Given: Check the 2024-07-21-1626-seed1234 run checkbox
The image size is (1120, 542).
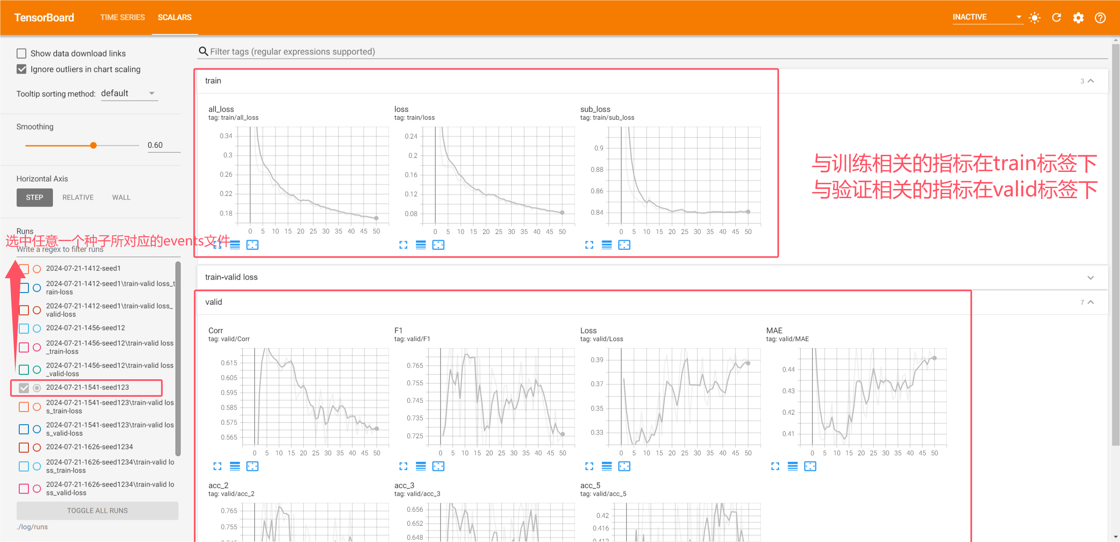Looking at the screenshot, I should [x=24, y=447].
